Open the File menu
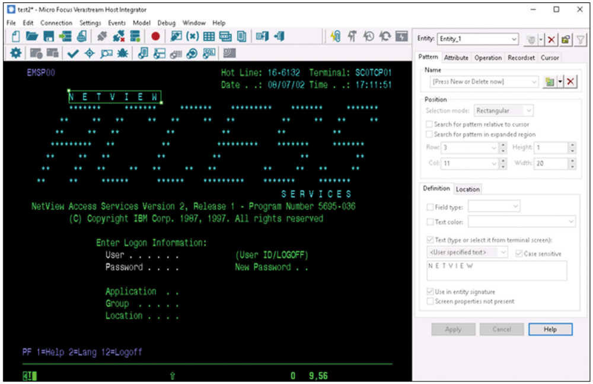 pos(11,23)
